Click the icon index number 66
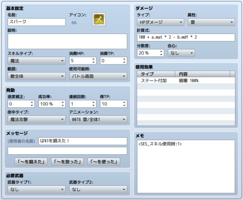This screenshot has width=243, height=200. (x=74, y=23)
